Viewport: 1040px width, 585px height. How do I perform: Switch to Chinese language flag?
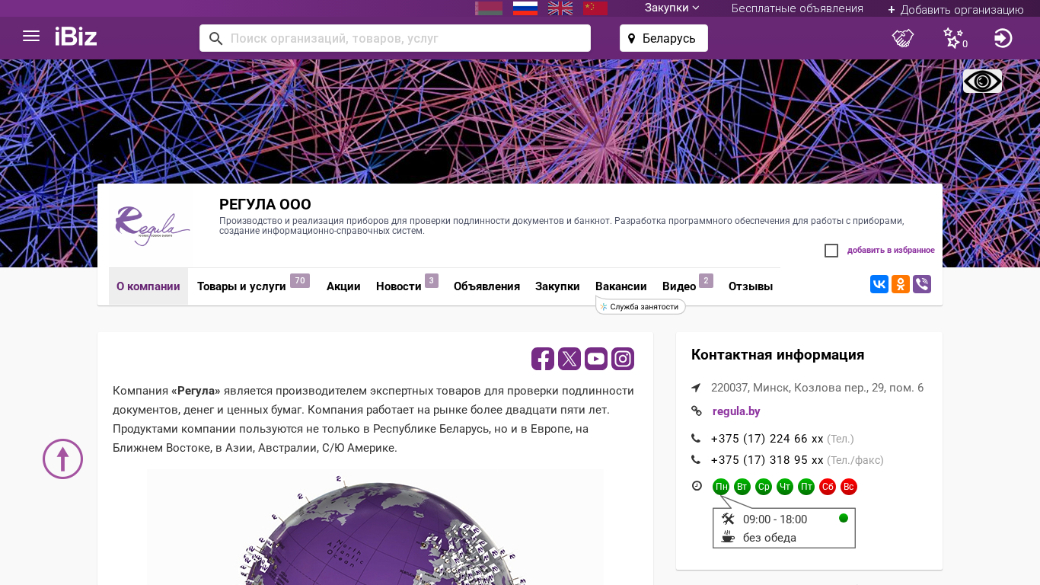tap(595, 8)
